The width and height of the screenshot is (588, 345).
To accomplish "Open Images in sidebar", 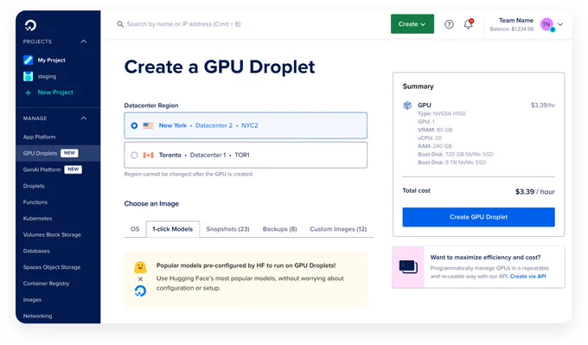I will (32, 300).
